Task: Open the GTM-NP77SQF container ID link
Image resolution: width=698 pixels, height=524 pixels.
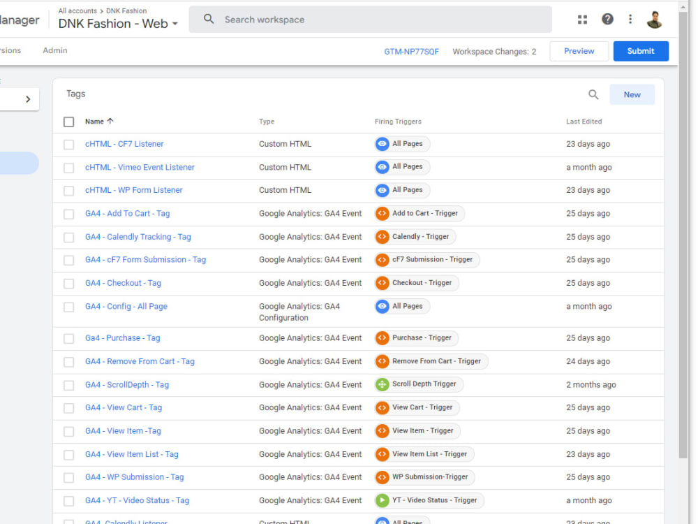Action: coord(411,52)
